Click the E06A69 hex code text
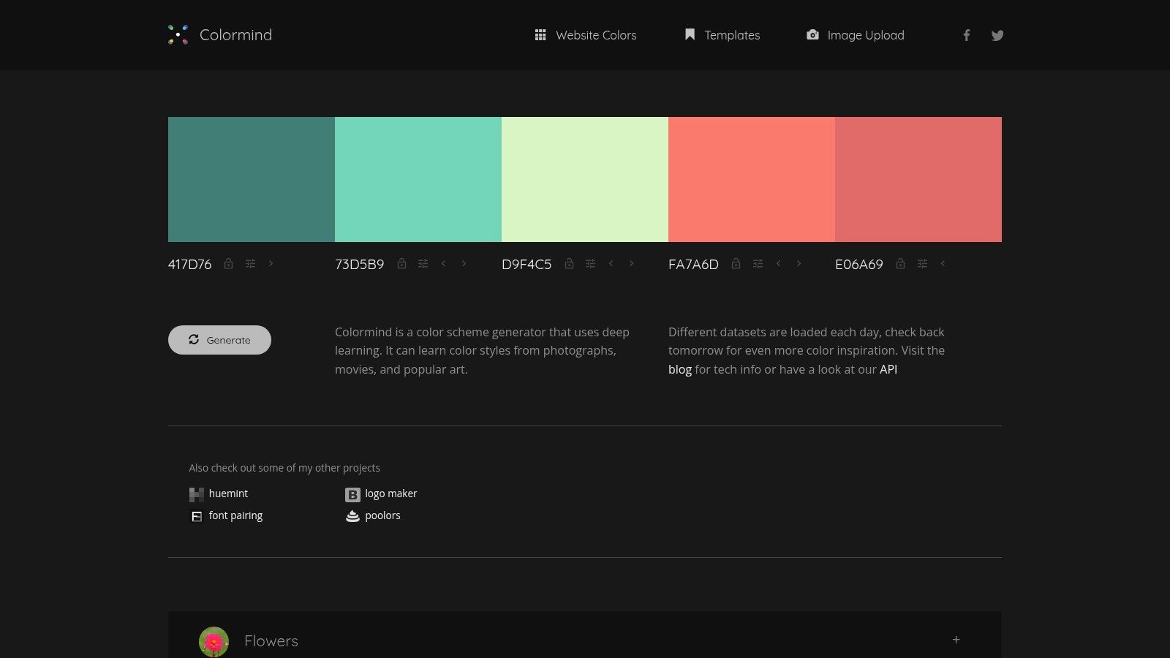1170x658 pixels. [859, 264]
